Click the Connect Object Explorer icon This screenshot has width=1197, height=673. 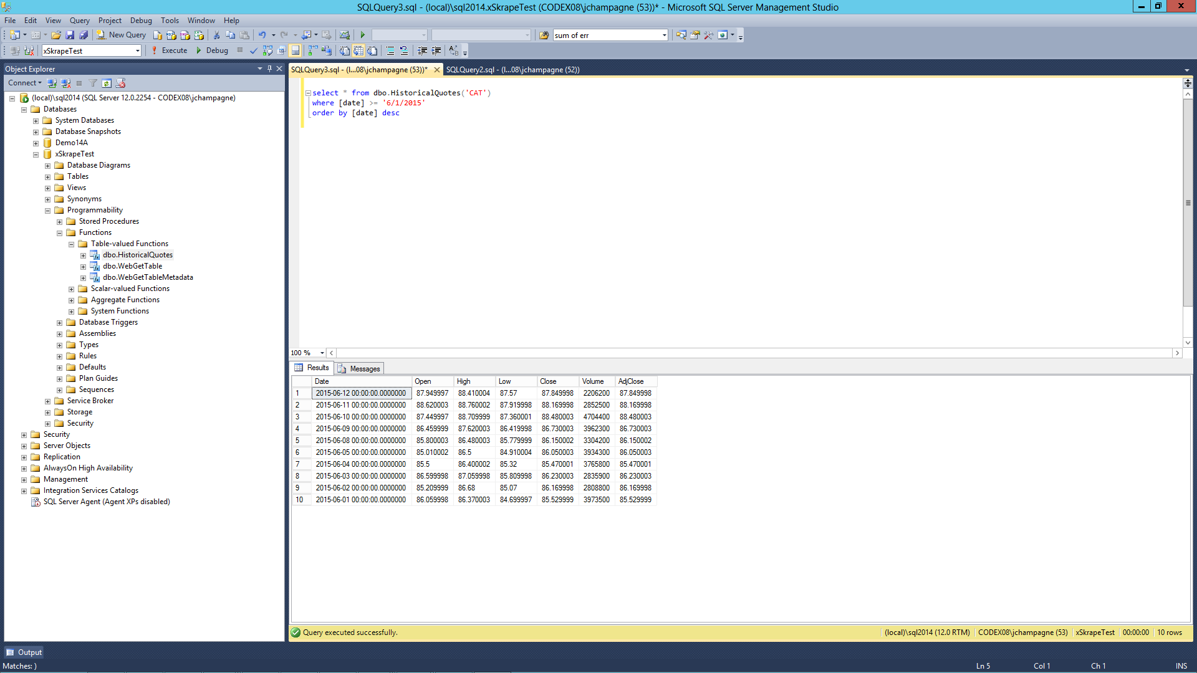click(x=52, y=83)
